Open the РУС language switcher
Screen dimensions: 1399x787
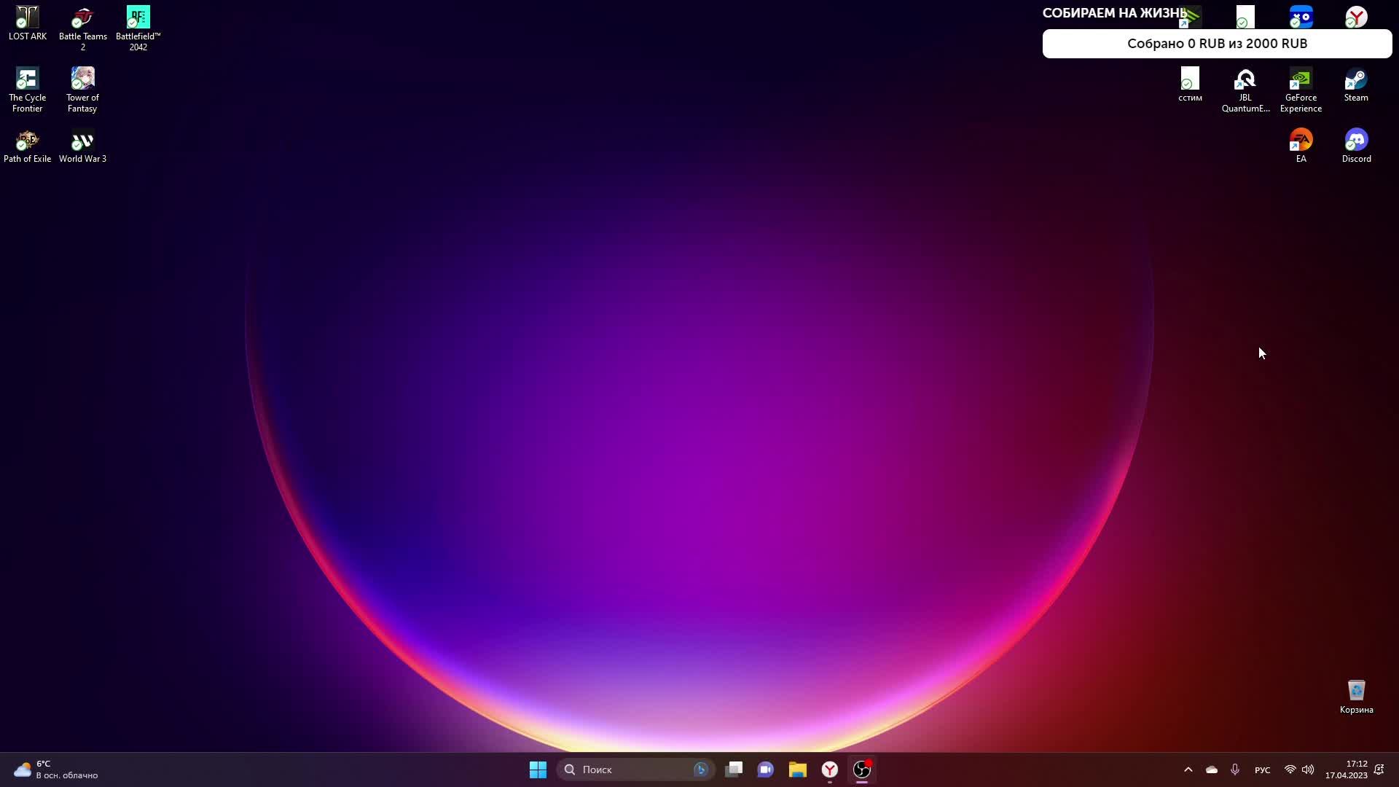click(x=1262, y=770)
